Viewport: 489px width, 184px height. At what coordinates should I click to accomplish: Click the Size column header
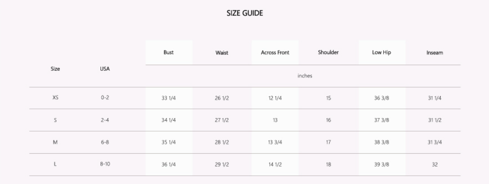[x=55, y=69]
